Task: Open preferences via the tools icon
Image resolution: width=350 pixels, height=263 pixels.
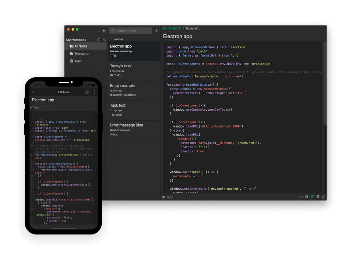Action: 104,31
